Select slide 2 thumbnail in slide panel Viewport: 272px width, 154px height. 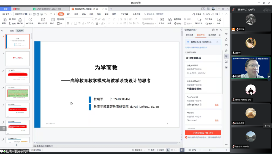pyautogui.click(x=17, y=59)
